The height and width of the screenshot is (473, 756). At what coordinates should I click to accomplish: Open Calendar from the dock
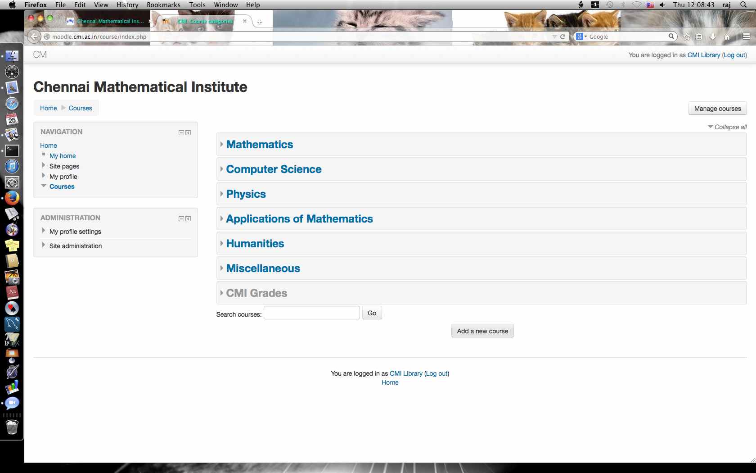point(12,119)
